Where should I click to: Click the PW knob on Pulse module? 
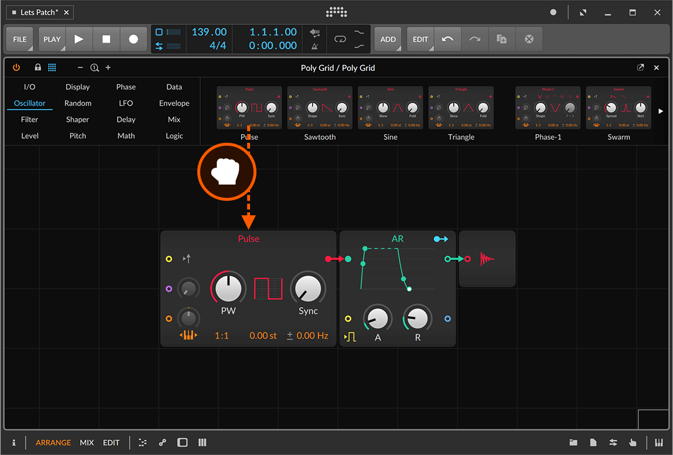[x=229, y=288]
